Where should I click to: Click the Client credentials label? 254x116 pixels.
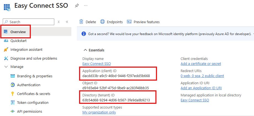pyautogui.click(x=194, y=59)
